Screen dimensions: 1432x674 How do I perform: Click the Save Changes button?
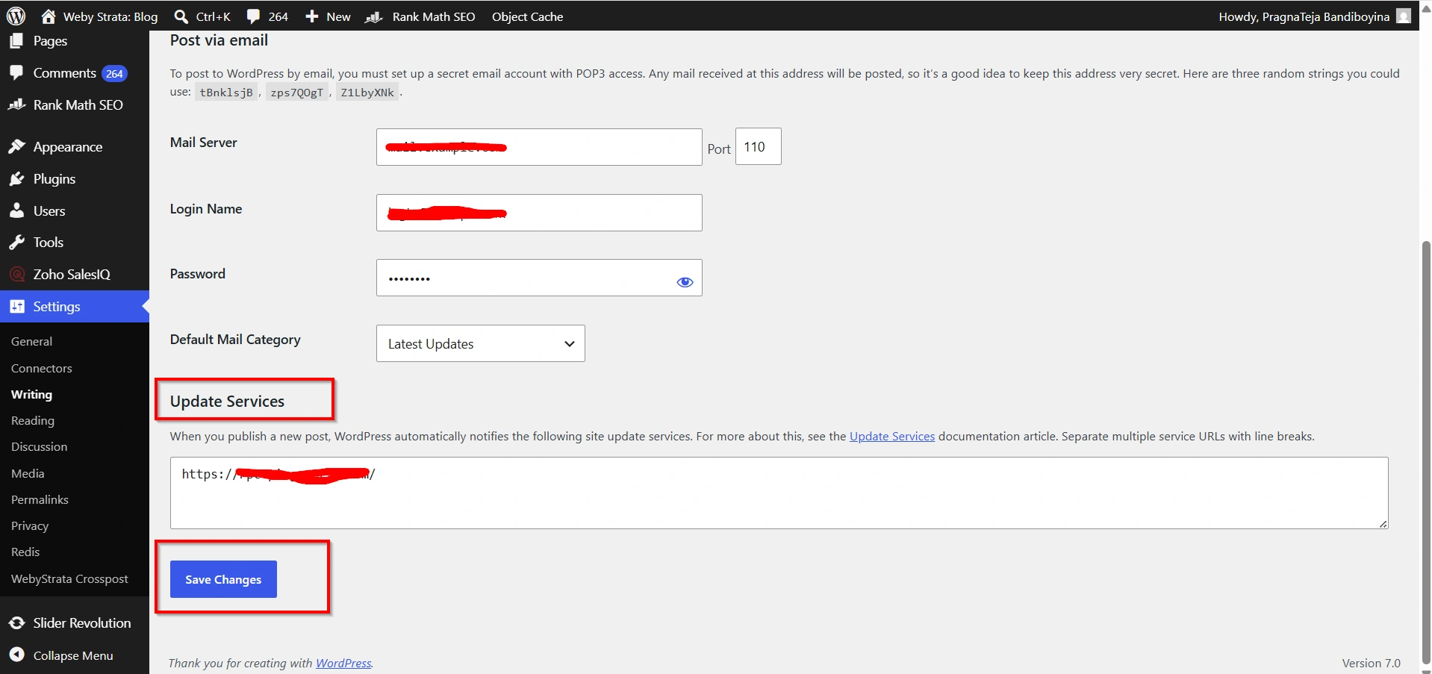pos(223,579)
